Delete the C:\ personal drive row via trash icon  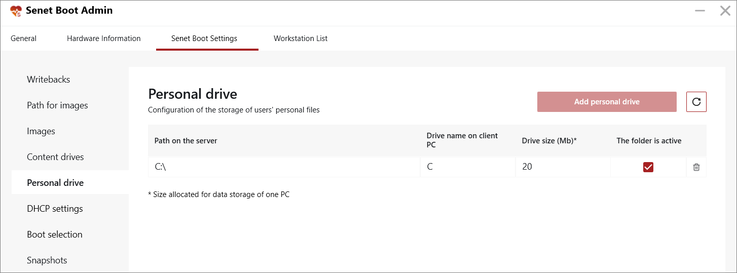(x=696, y=167)
